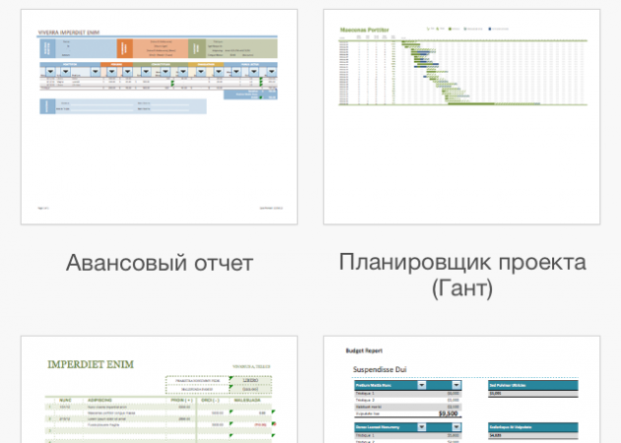Open the Donec Laoreet Nonummy filter dropdown
Image resolution: width=621 pixels, height=443 pixels.
[x=423, y=428]
